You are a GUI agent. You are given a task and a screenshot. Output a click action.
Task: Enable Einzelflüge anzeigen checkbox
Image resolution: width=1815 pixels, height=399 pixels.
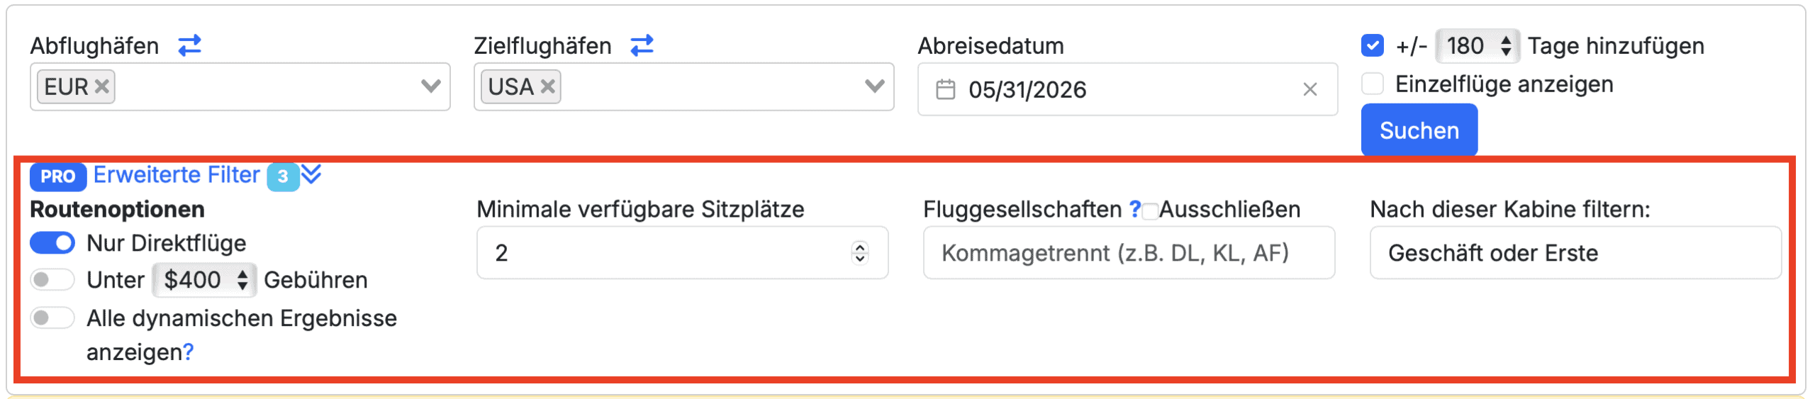click(x=1373, y=84)
